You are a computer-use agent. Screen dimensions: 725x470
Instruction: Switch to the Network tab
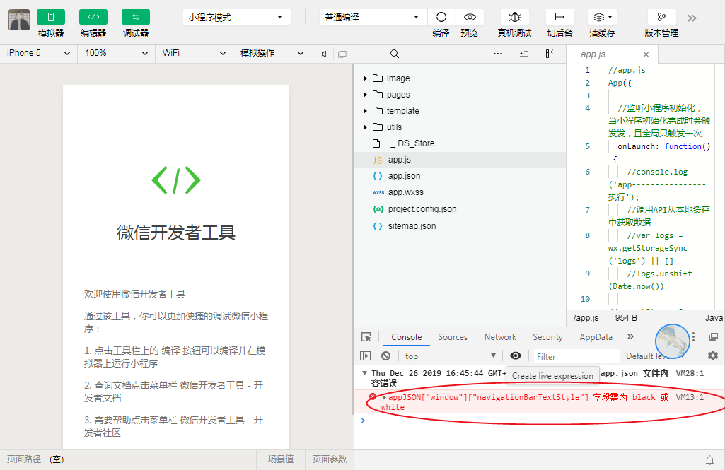point(500,337)
